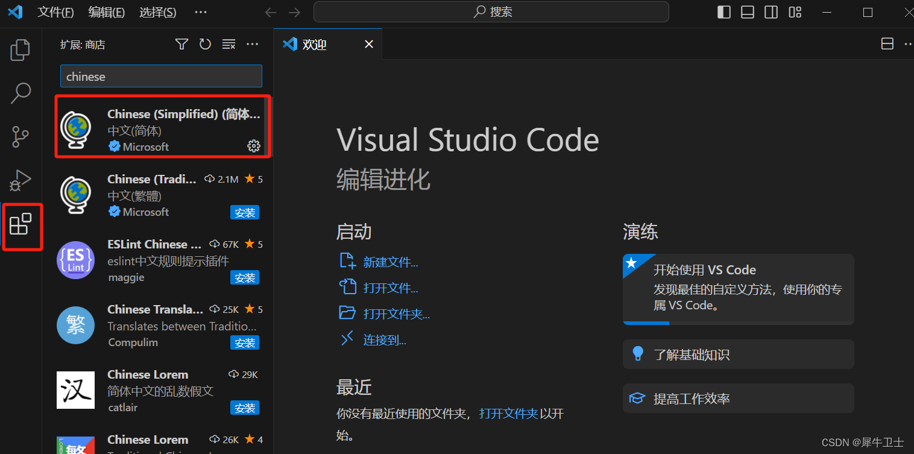Click the 打开文件 icon

[347, 287]
